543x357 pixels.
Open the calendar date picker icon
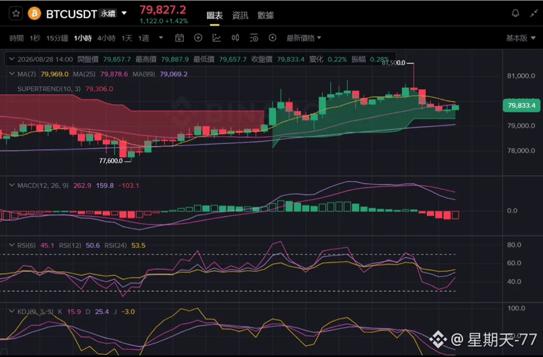click(179, 38)
